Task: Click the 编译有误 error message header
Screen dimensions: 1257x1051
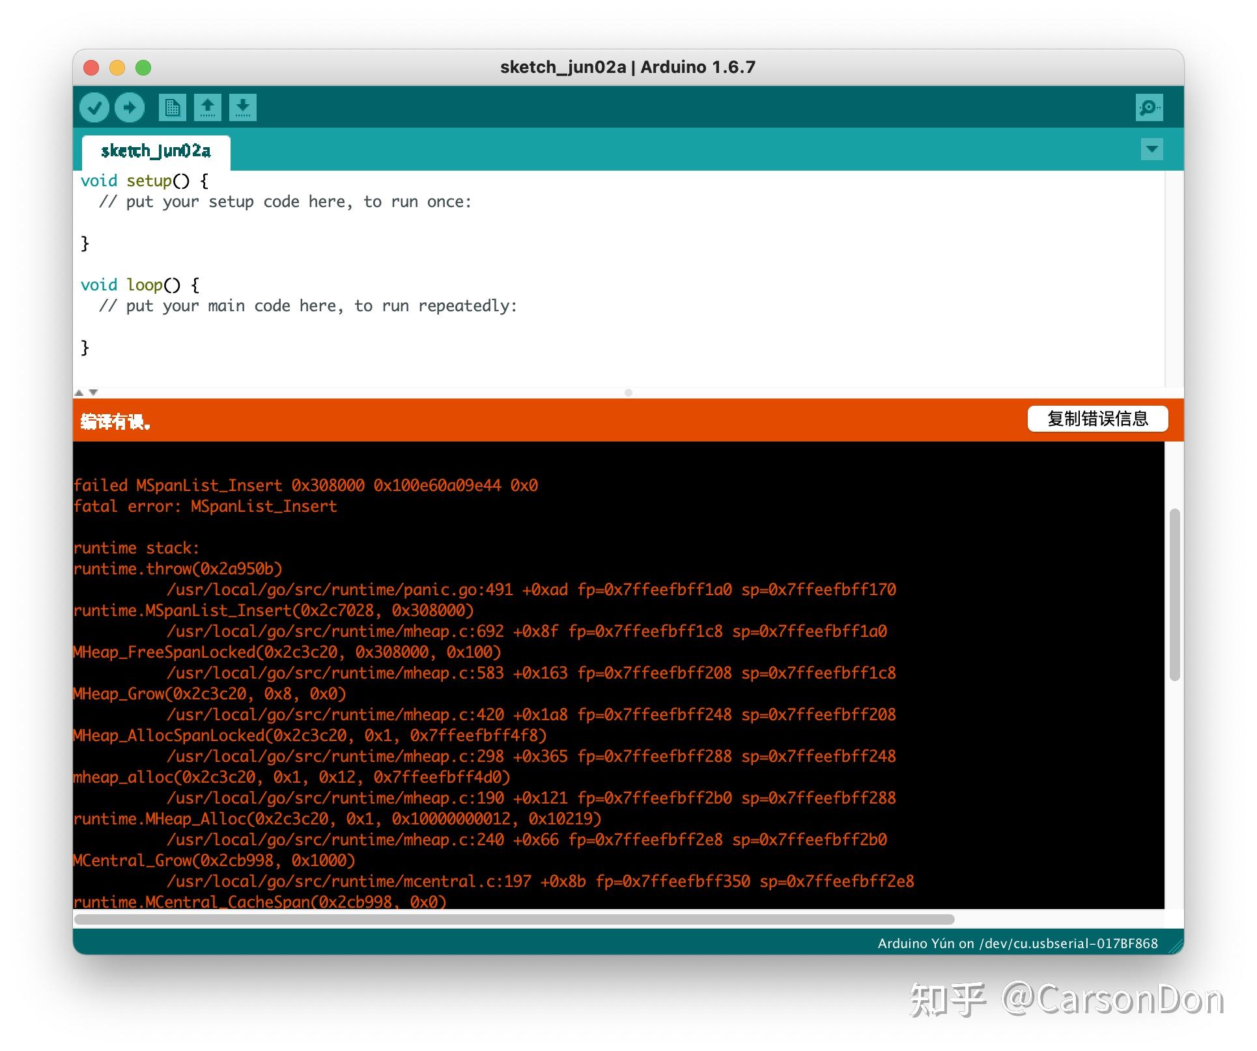Action: (115, 421)
